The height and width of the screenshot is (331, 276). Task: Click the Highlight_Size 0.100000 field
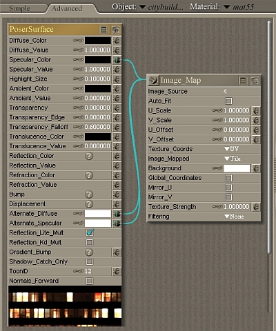pos(97,79)
